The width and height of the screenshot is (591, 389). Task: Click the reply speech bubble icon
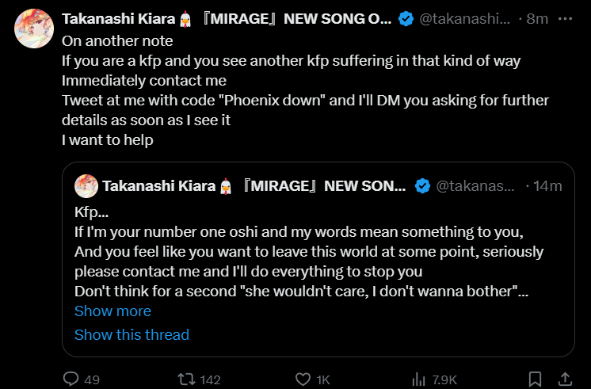[71, 379]
